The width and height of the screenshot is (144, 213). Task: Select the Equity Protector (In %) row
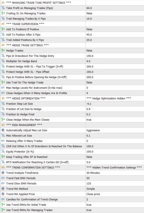(72, 151)
